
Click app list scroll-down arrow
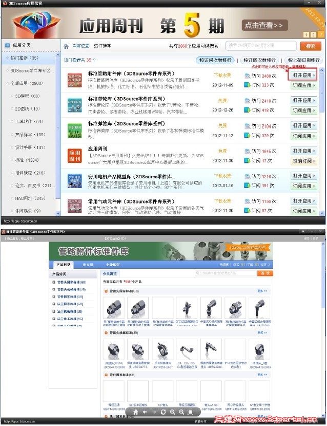coord(322,213)
